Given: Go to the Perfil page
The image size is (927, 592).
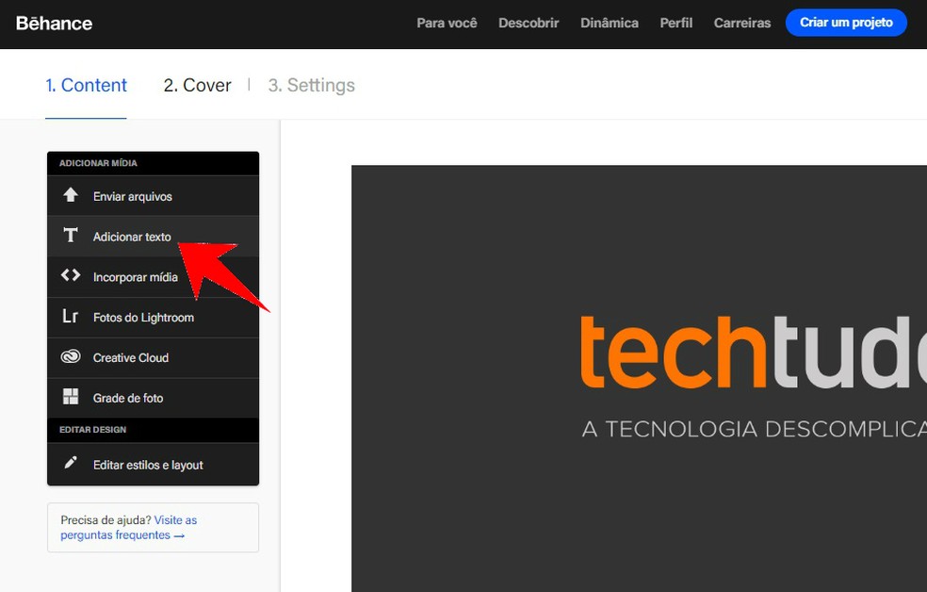Looking at the screenshot, I should click(675, 23).
